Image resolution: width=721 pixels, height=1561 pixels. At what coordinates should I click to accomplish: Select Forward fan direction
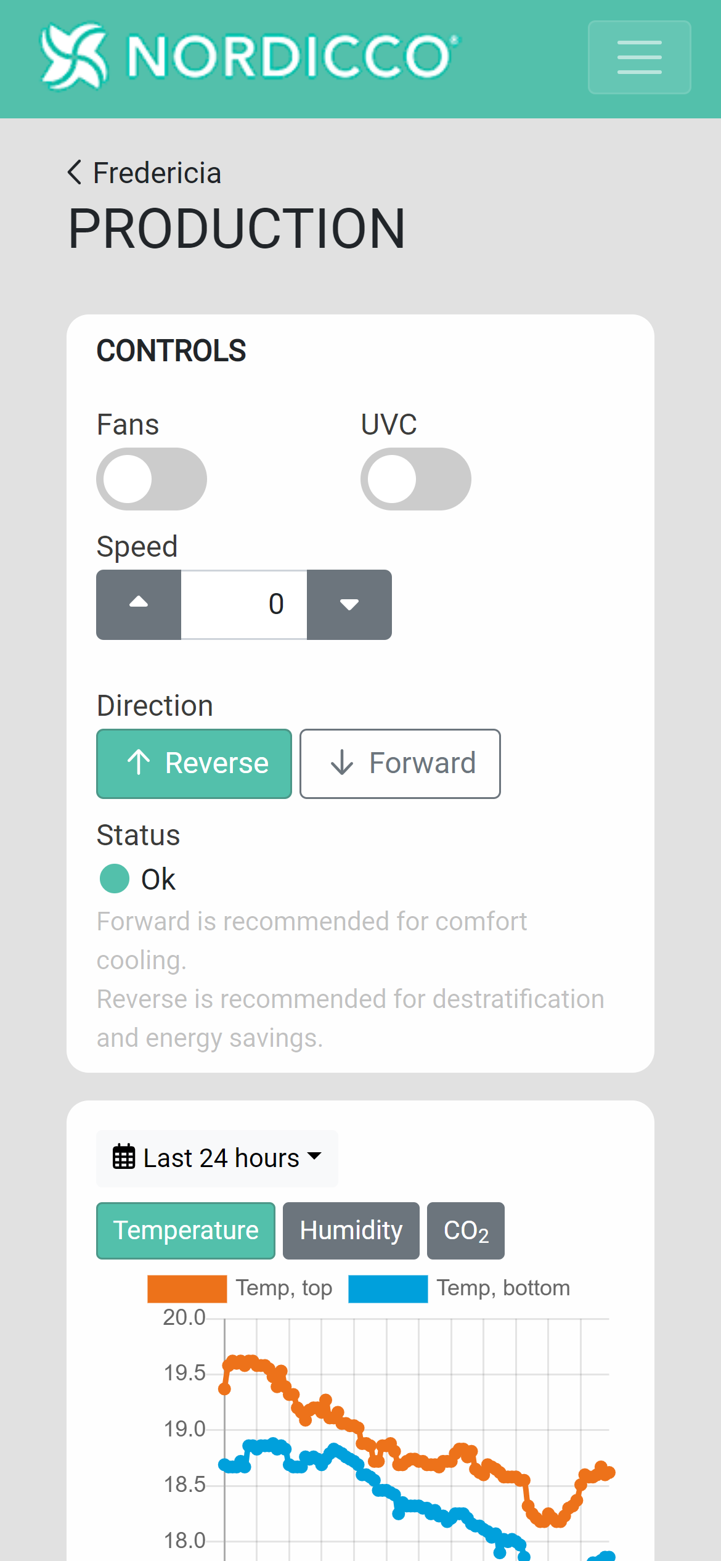point(400,764)
